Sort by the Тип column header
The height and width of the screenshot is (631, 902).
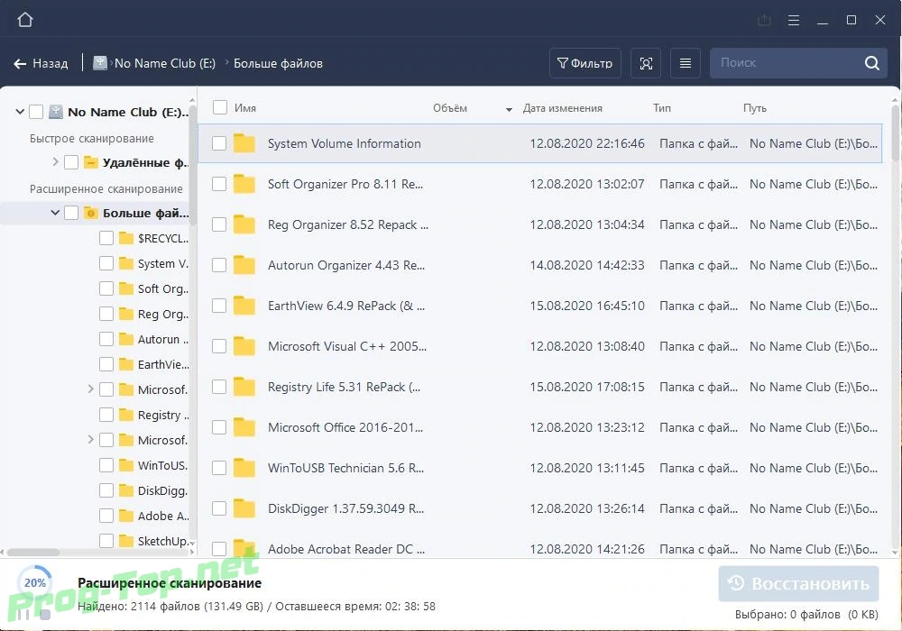click(661, 108)
